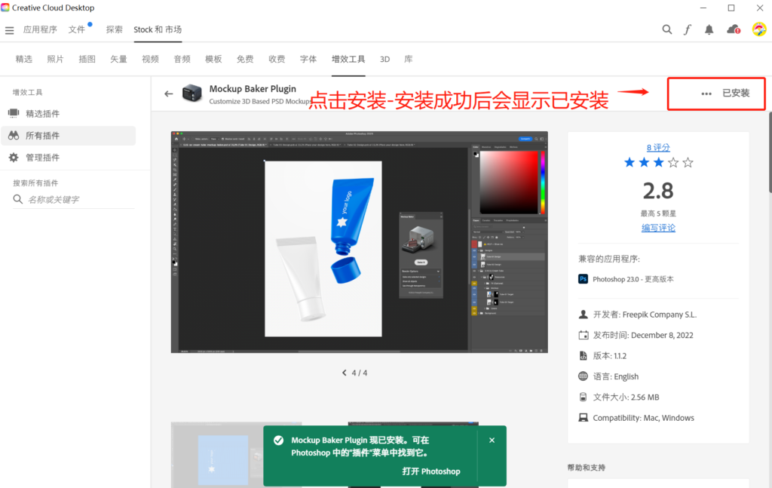Image resolution: width=772 pixels, height=488 pixels.
Task: Open the user profile avatar
Action: click(x=758, y=29)
